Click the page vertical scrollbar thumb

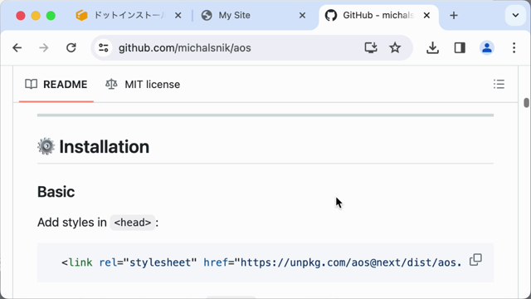tap(526, 103)
